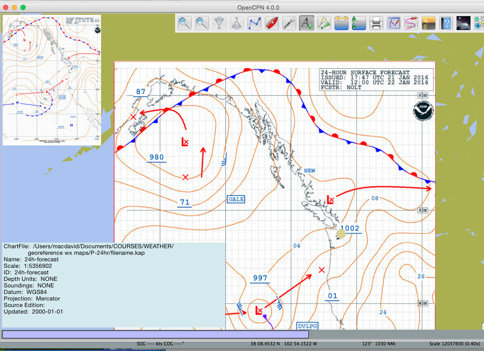
Task: Click the 'Scale 12037600 (0.40x)' status text
Action: (x=454, y=344)
